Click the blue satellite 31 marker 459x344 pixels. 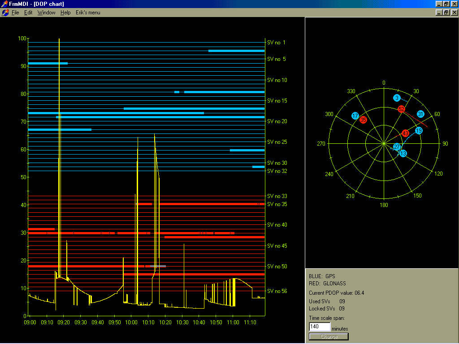pyautogui.click(x=420, y=114)
